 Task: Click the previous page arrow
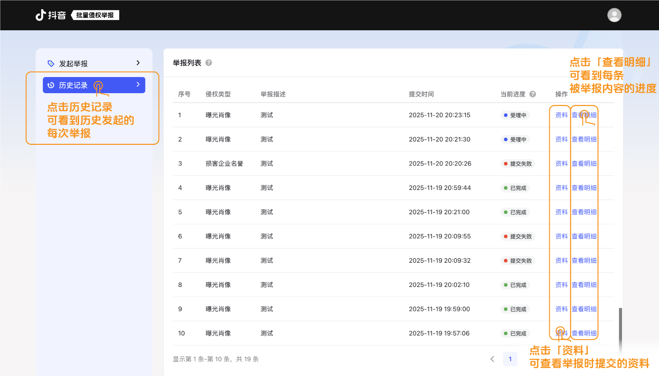point(492,359)
